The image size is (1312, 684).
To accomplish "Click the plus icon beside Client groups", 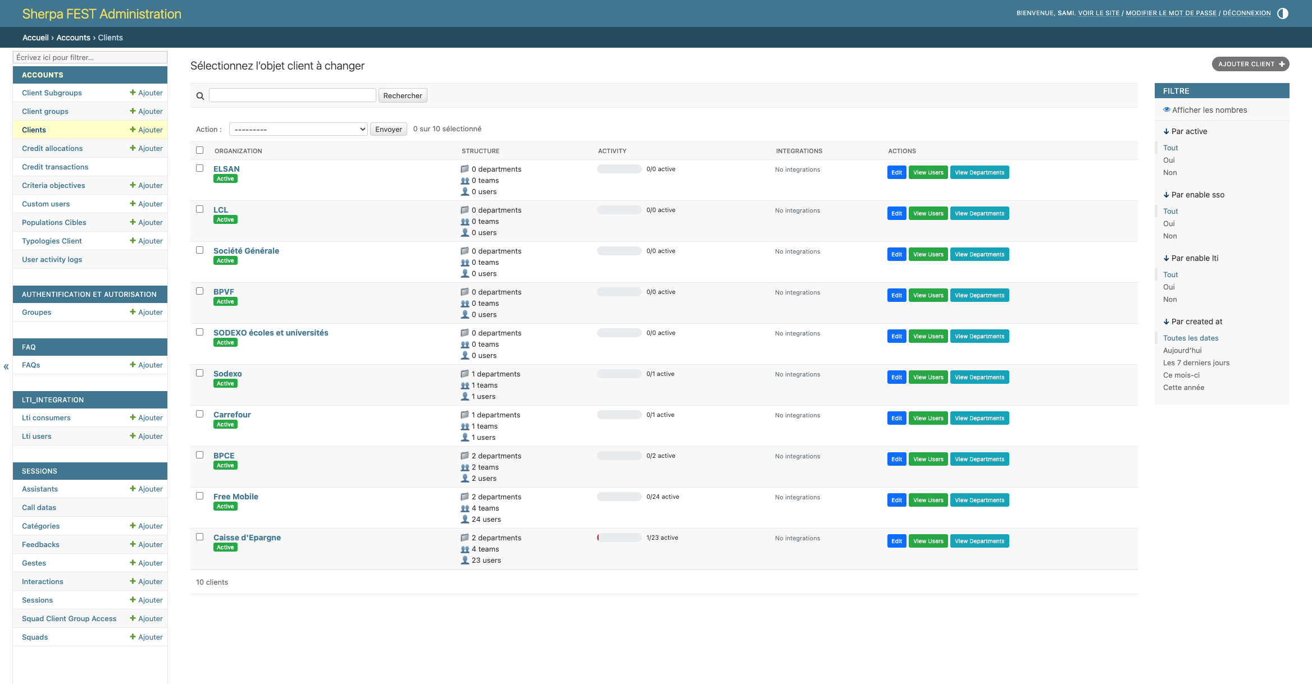I will [x=133, y=111].
